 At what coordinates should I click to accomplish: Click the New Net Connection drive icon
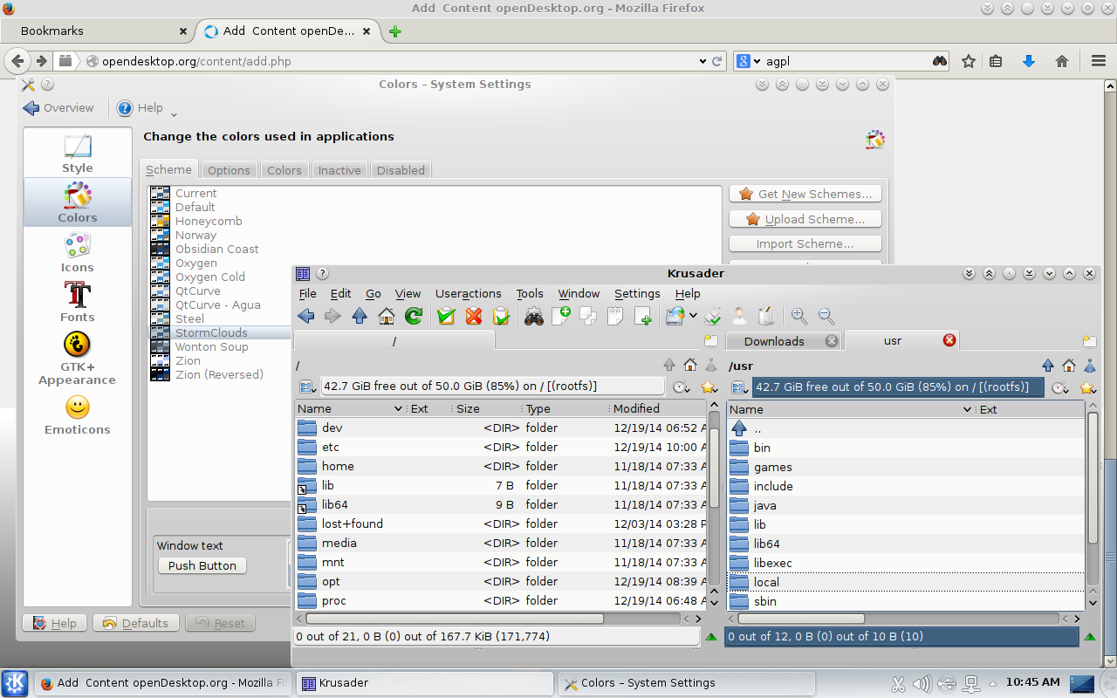pos(675,316)
